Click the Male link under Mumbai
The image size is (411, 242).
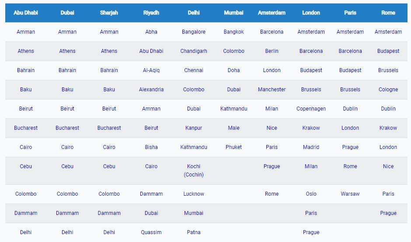(x=233, y=128)
